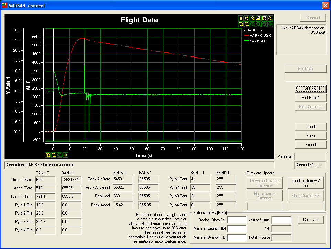The height and width of the screenshot is (249, 331).
Task: Click the Total Impulse output field
Action: [x=281, y=237]
